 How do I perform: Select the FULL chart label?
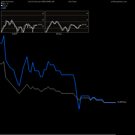coord(59,34)
